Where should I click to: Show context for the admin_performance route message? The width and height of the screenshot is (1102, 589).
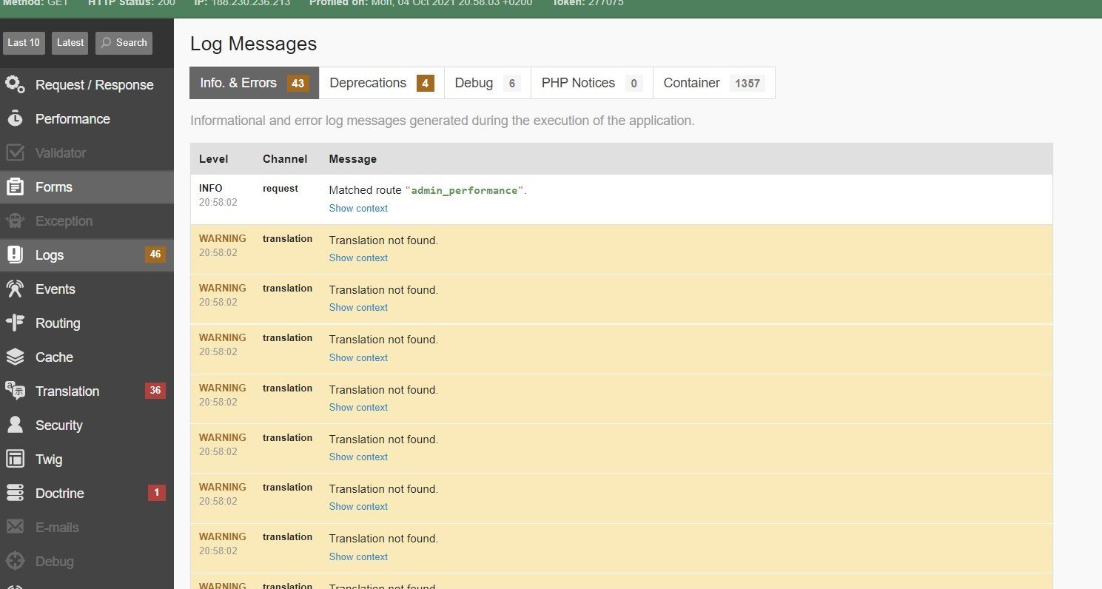coord(358,208)
